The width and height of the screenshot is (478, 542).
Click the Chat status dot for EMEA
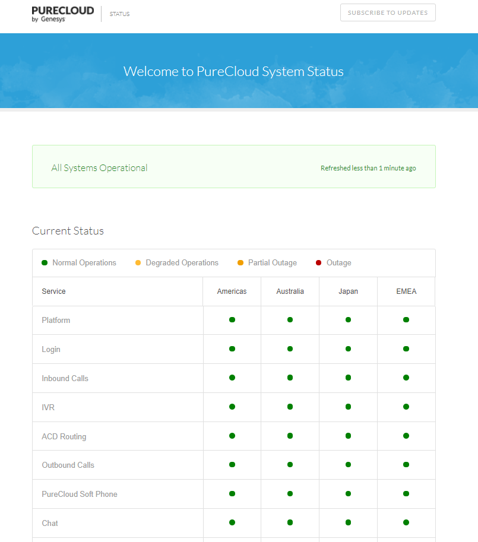click(x=406, y=522)
